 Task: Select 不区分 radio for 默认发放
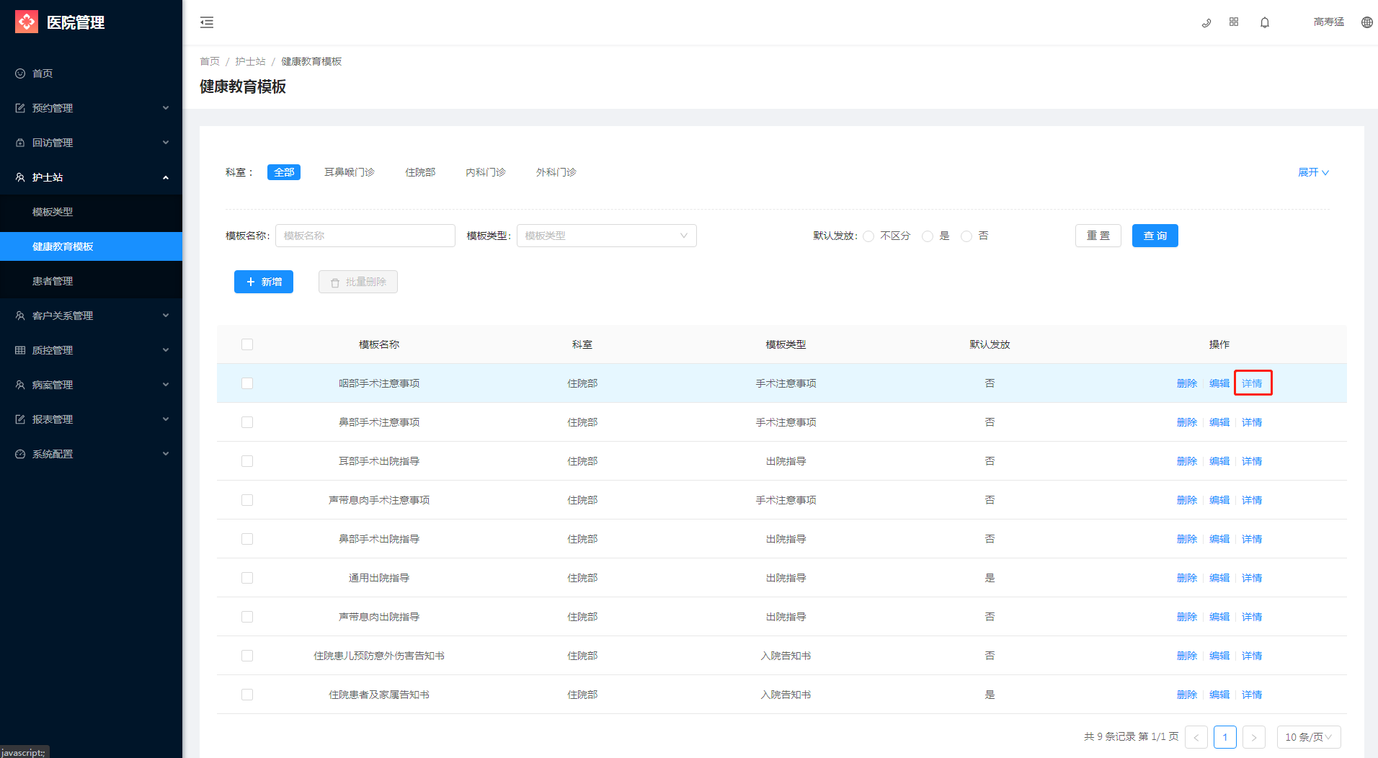868,236
